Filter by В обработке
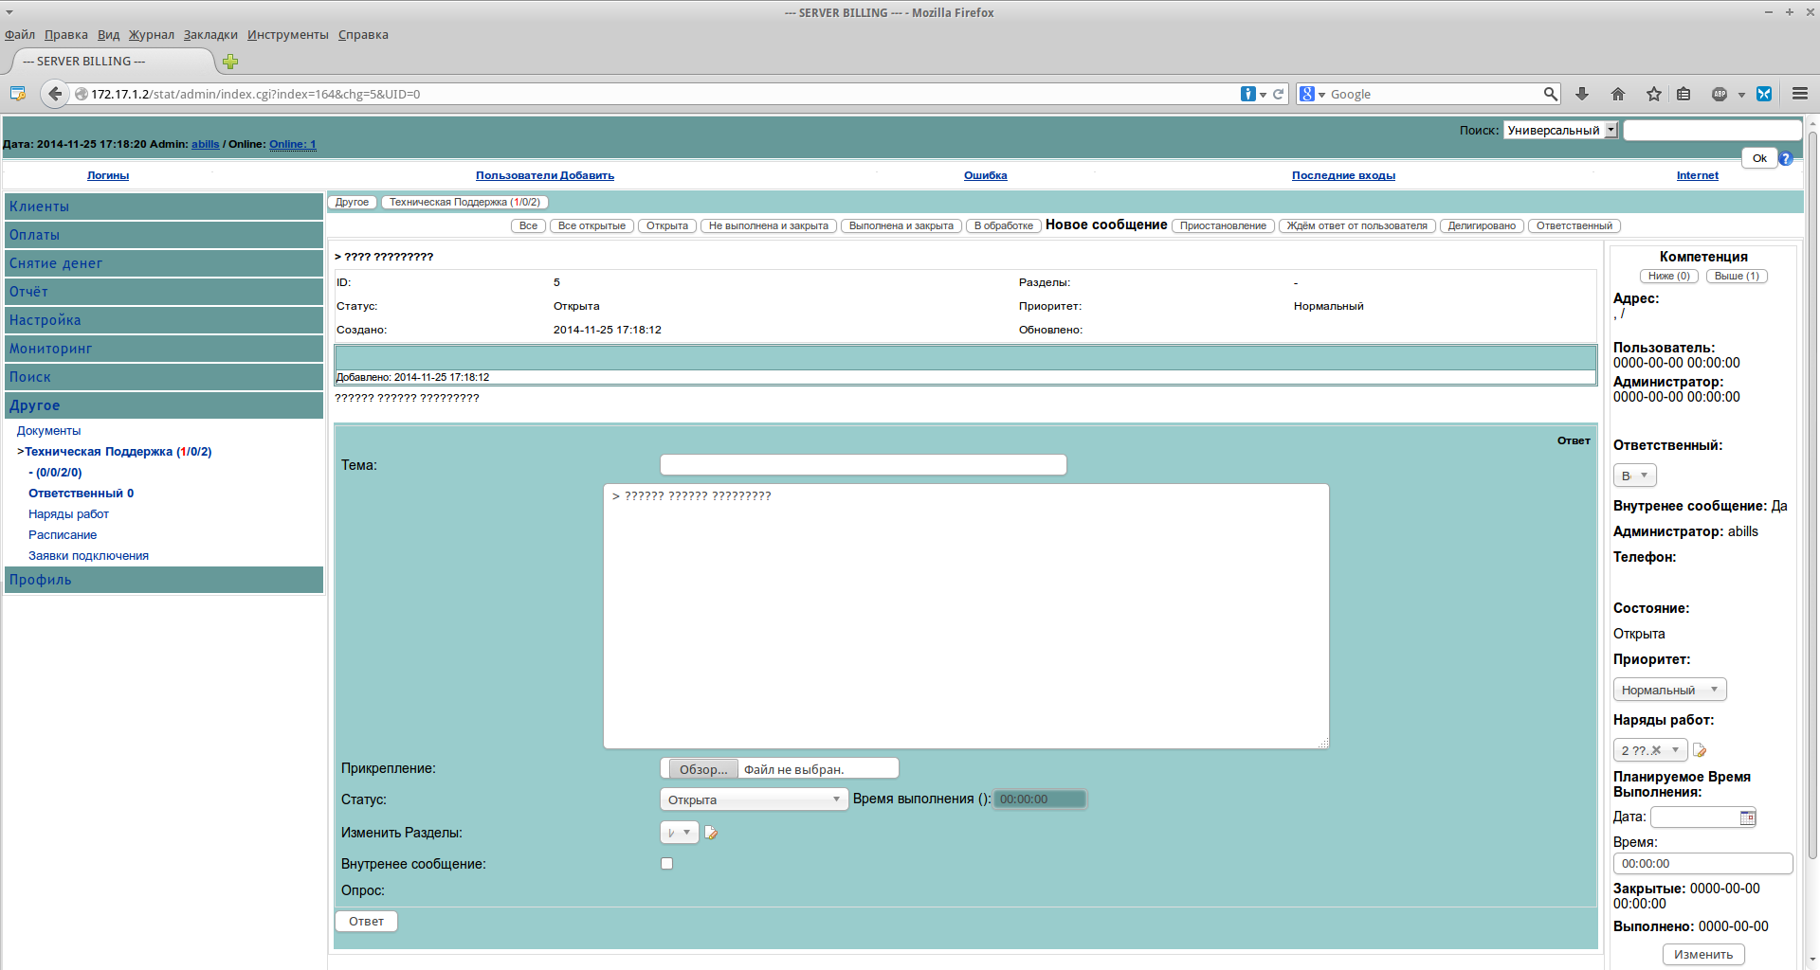1820x970 pixels. coord(1004,226)
